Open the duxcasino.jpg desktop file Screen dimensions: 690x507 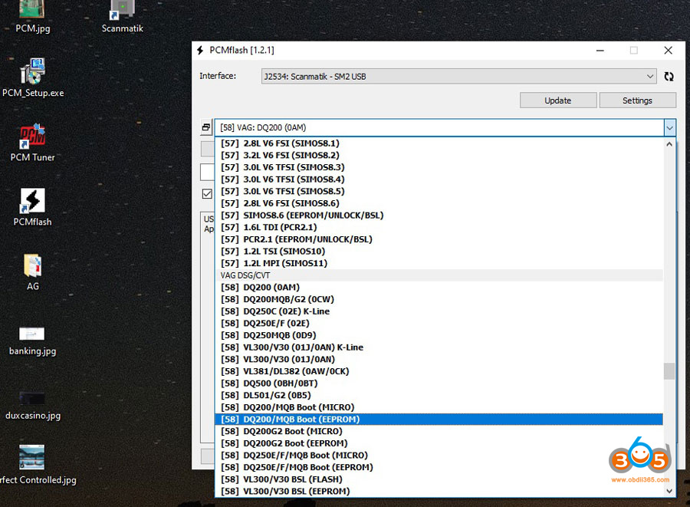(32, 397)
